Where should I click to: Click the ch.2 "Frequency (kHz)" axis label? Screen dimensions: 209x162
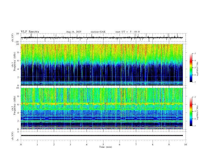click(15, 105)
